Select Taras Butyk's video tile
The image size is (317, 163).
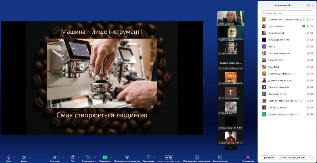[x=231, y=108]
